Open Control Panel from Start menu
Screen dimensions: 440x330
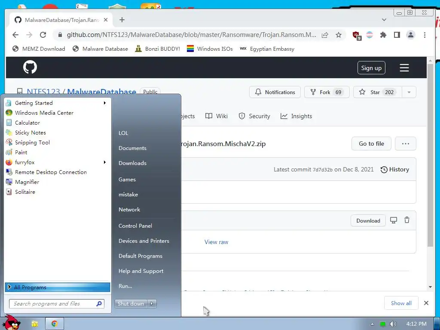pos(135,226)
